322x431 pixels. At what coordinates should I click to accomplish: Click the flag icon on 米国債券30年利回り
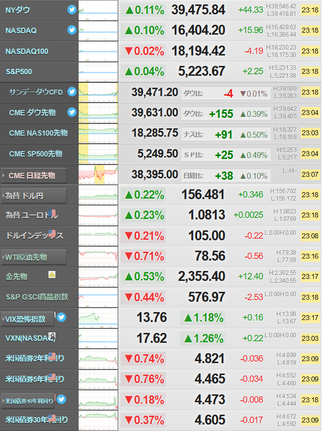click(x=52, y=418)
